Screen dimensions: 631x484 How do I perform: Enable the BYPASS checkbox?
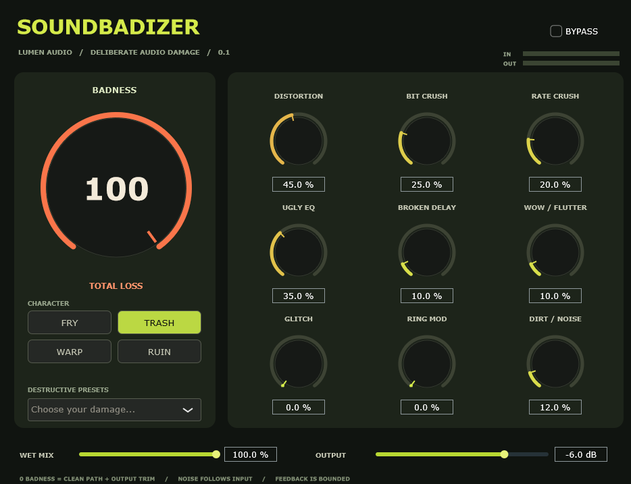556,31
